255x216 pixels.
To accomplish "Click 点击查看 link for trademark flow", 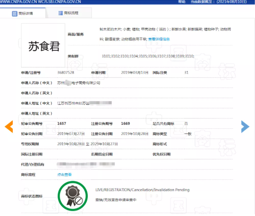I will (x=64, y=174).
